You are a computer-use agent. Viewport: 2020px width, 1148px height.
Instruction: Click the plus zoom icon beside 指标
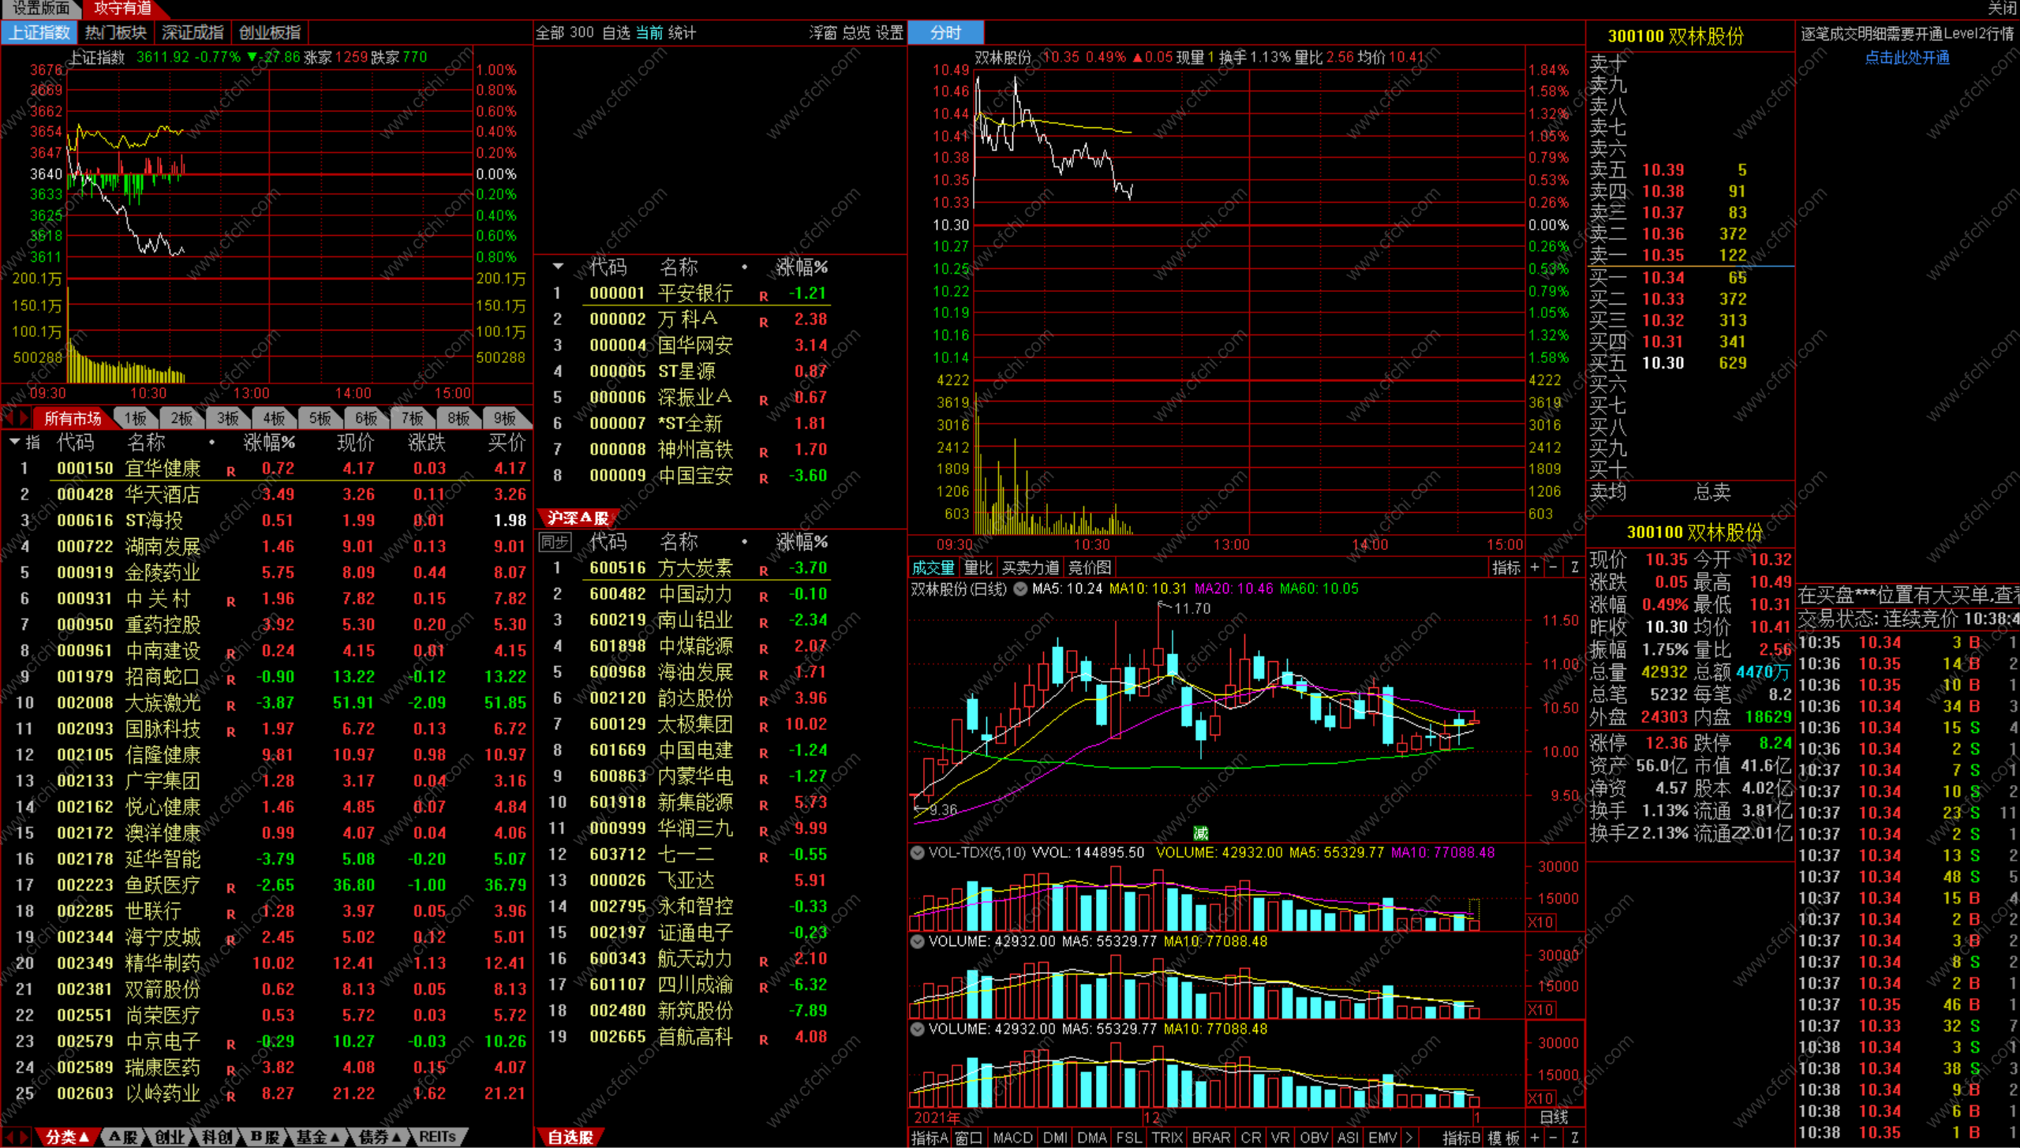pos(1534,567)
